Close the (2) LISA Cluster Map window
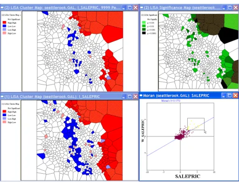This screenshot has height=182, width=239. coord(136,7)
